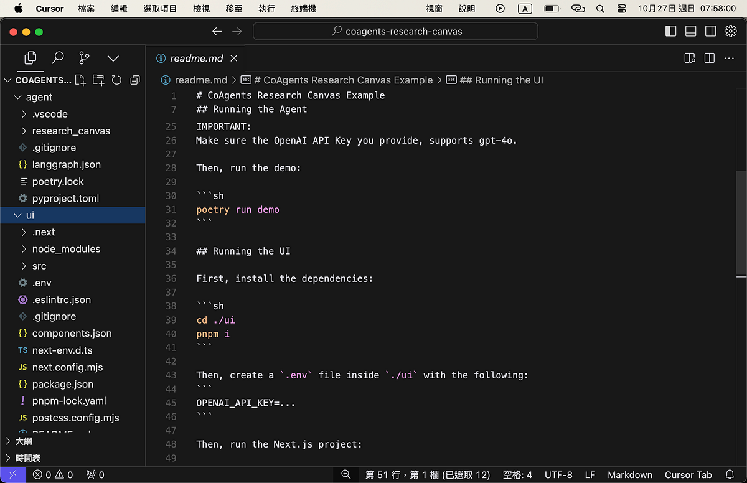
Task: Open the Search view in the activity bar
Action: [x=57, y=58]
